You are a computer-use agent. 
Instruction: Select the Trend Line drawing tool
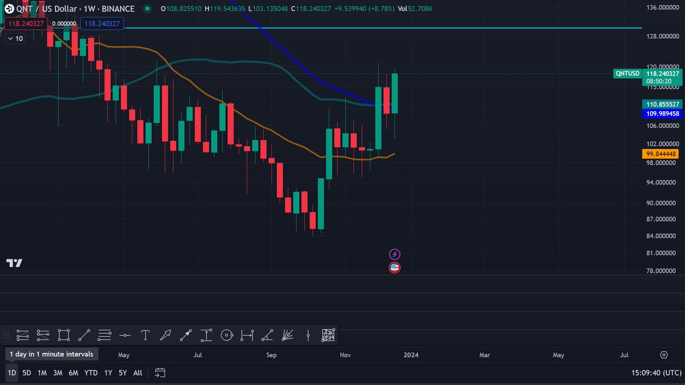[x=84, y=335]
